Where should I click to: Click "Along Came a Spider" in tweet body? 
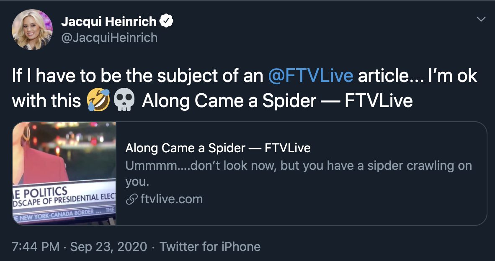click(229, 101)
